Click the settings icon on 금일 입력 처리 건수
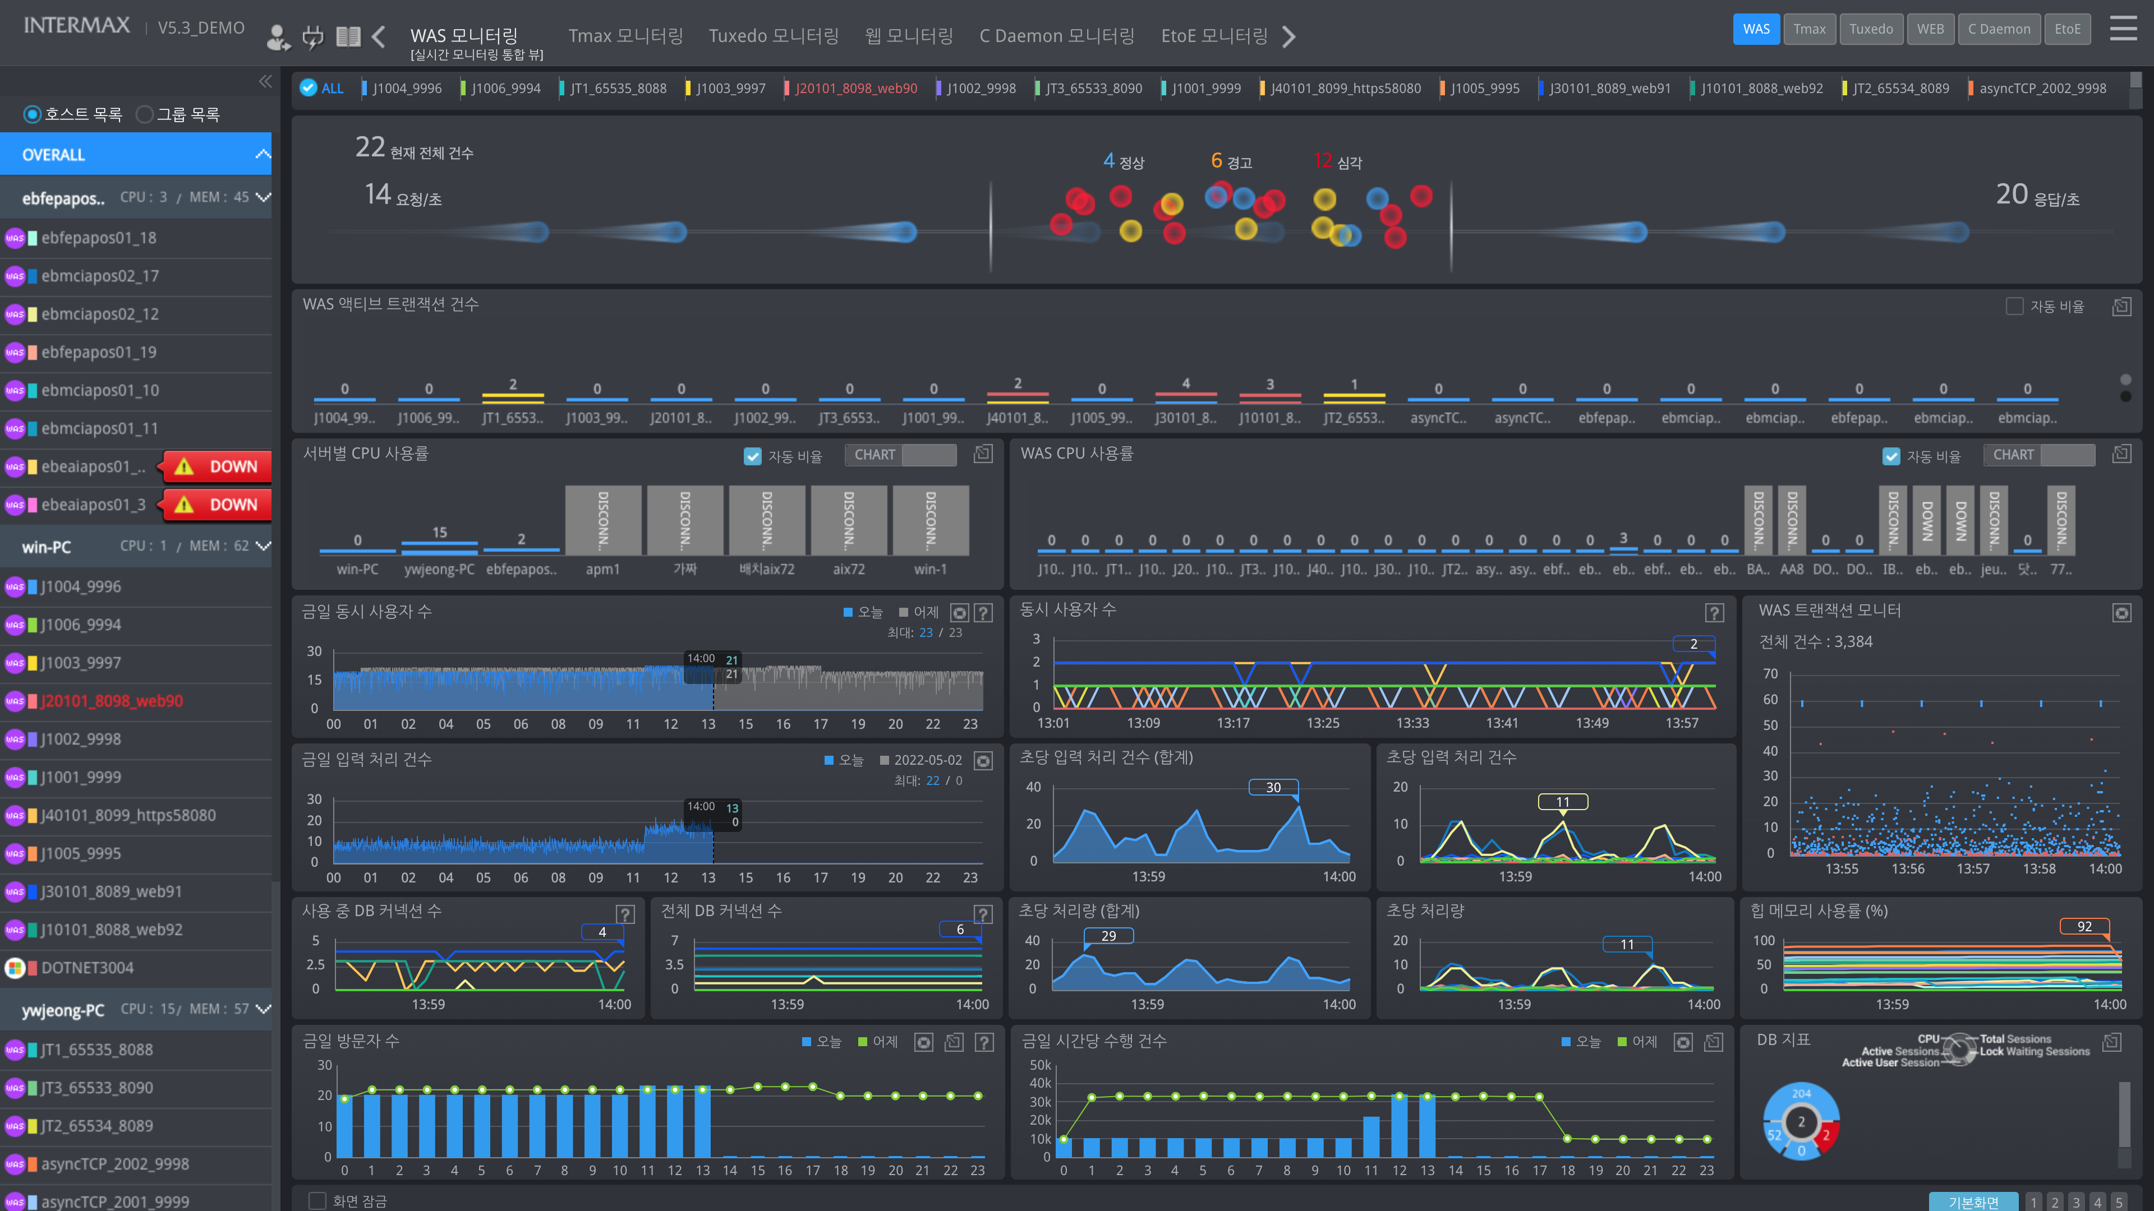 (x=983, y=761)
